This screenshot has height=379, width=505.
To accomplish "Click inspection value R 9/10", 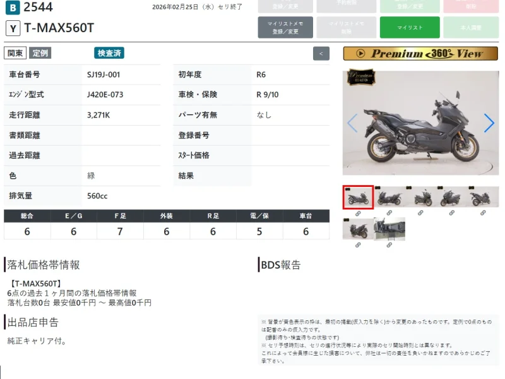I will click(x=267, y=95).
